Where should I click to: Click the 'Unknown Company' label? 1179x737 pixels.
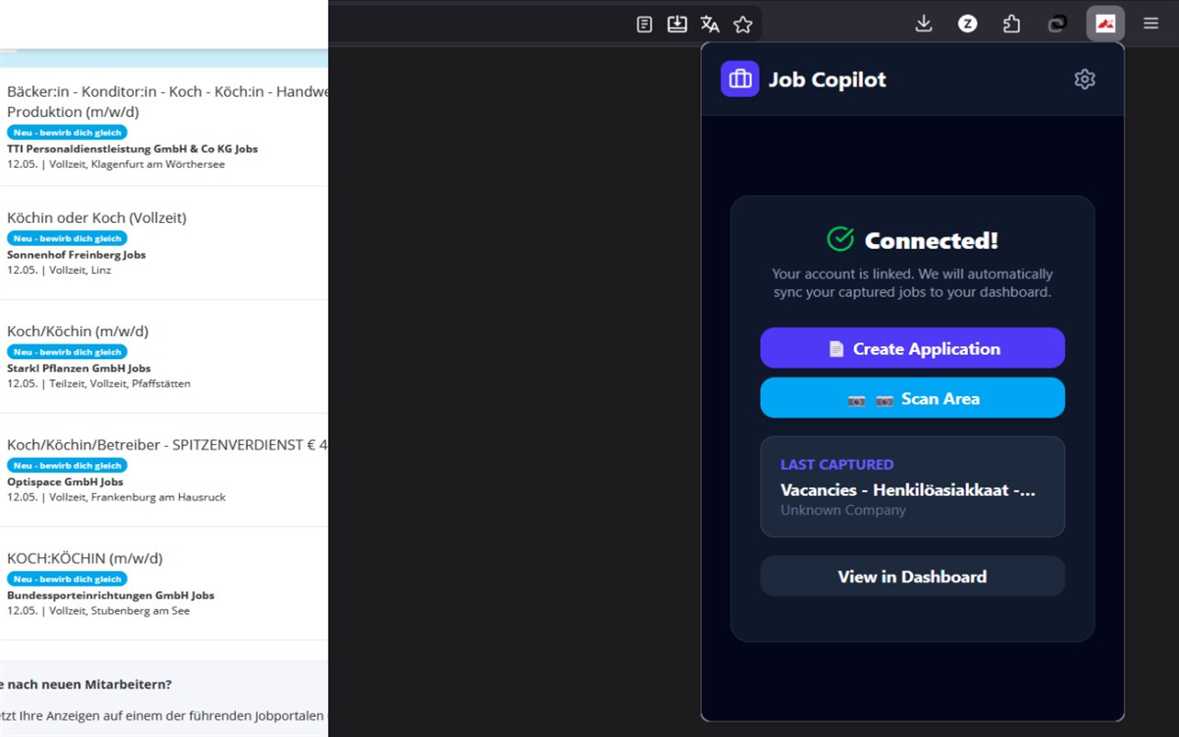tap(844, 509)
